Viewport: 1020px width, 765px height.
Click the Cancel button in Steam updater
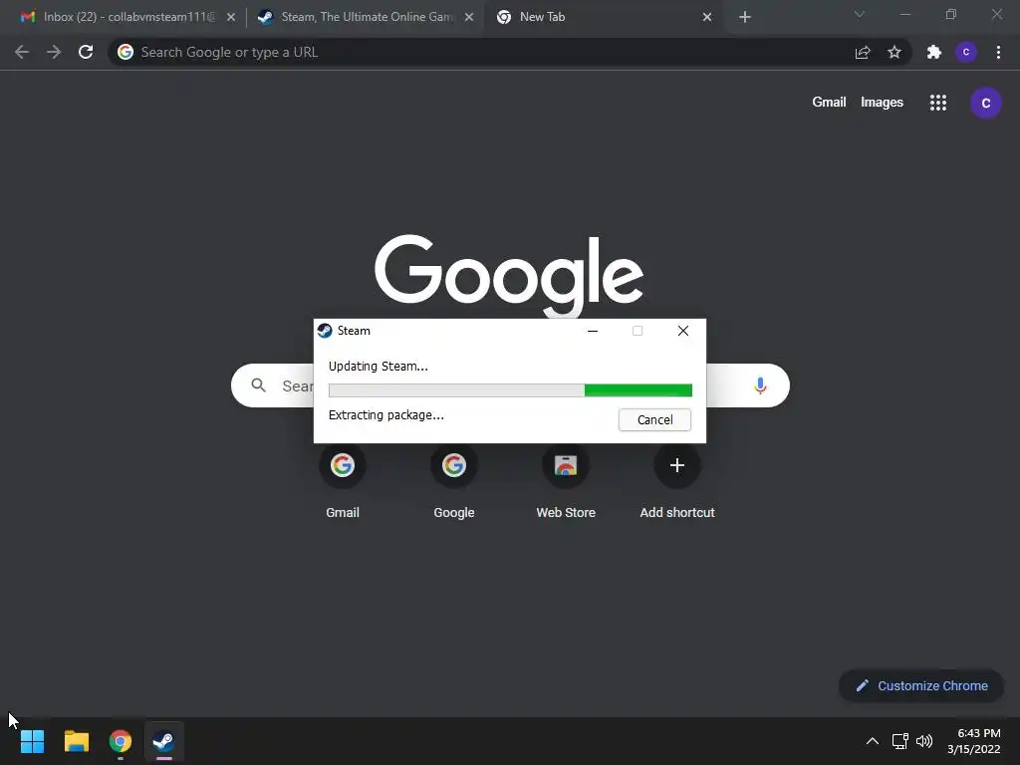point(654,419)
